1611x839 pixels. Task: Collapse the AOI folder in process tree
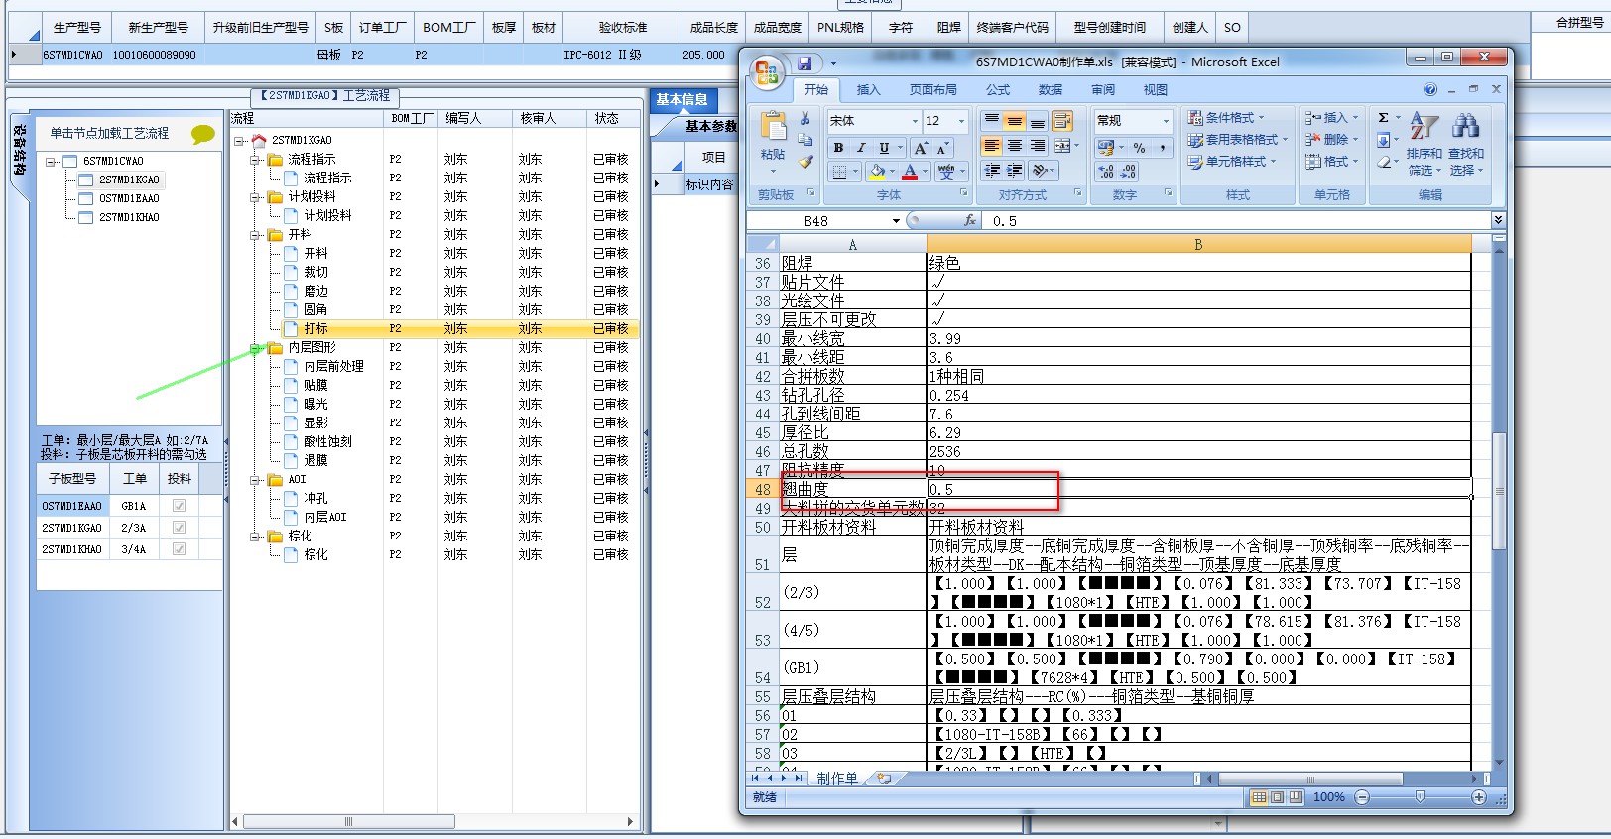click(257, 480)
